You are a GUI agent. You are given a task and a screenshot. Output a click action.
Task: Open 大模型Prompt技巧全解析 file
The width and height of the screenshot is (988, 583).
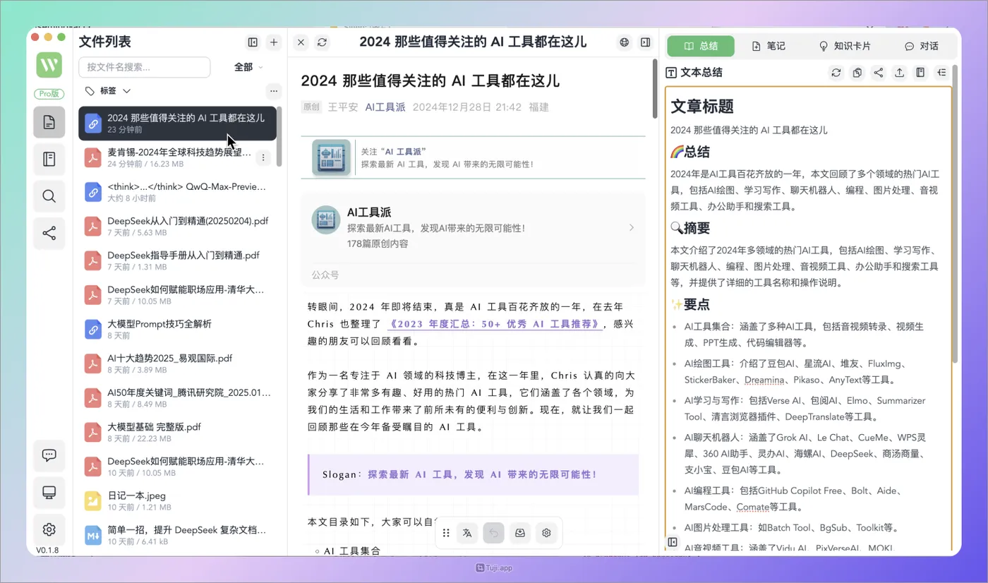pos(177,329)
